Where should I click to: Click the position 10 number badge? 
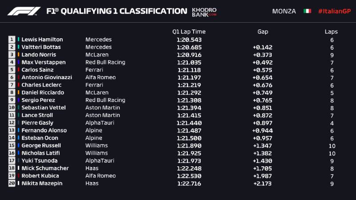[12, 108]
